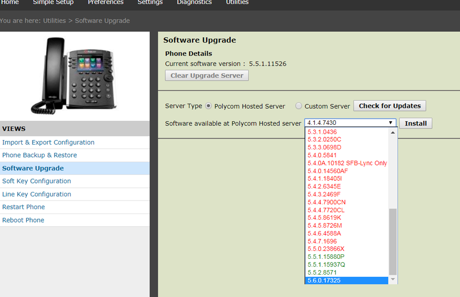
Task: Open the Utilities menu
Action: point(237,3)
